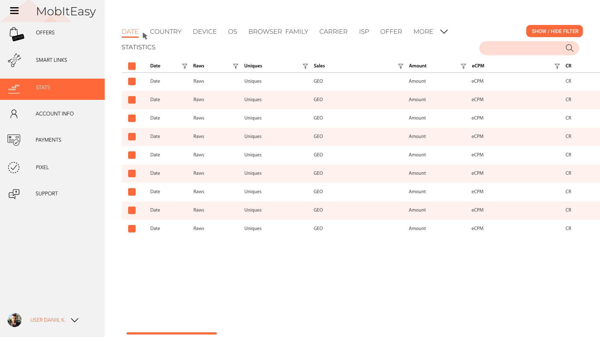600x337 pixels.
Task: Click the USER DANIIL K. name
Action: point(48,320)
